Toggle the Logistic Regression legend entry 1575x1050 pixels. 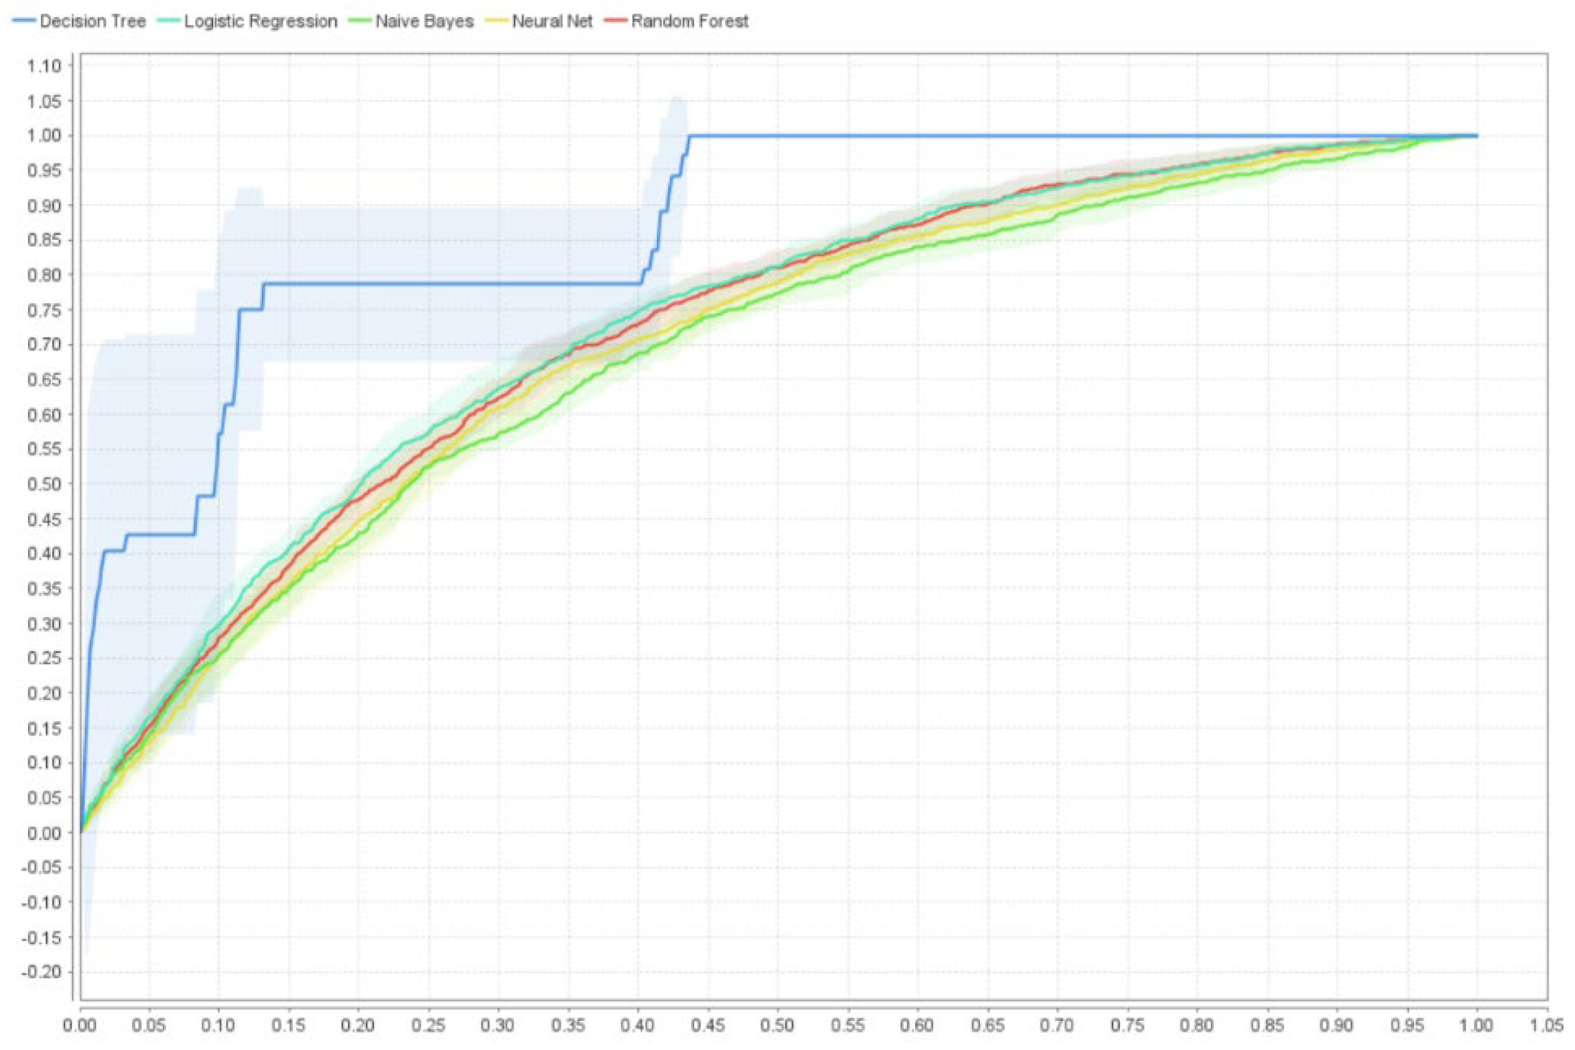260,21
